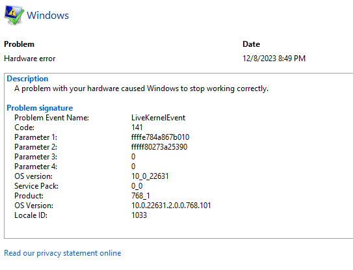Click the Problem Event Name label

point(52,118)
